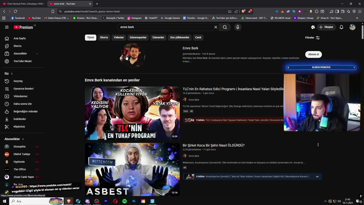364x205 pixels.
Task: Start voice search with the microphone
Action: [x=238, y=27]
